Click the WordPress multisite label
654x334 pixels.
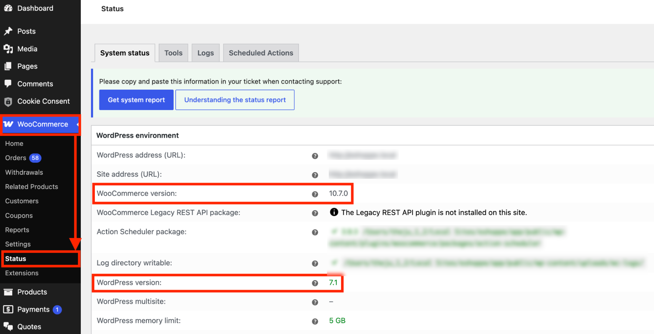click(x=131, y=301)
